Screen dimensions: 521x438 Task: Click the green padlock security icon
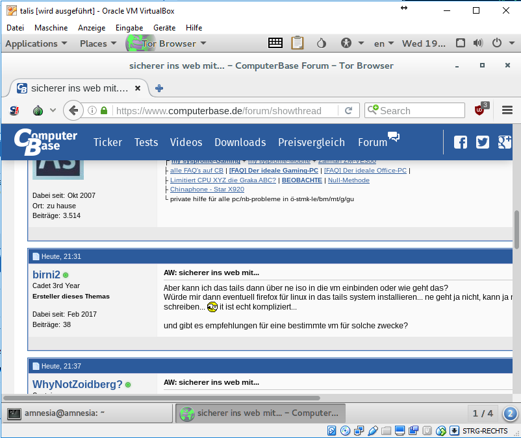click(104, 110)
